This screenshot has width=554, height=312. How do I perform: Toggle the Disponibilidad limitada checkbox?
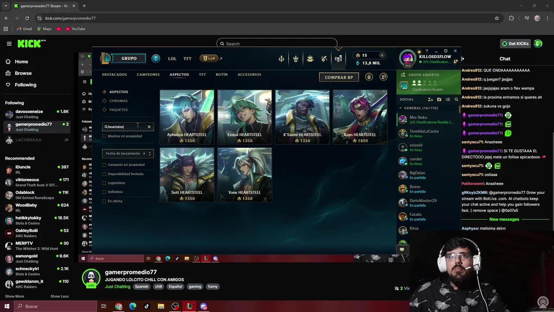click(104, 174)
